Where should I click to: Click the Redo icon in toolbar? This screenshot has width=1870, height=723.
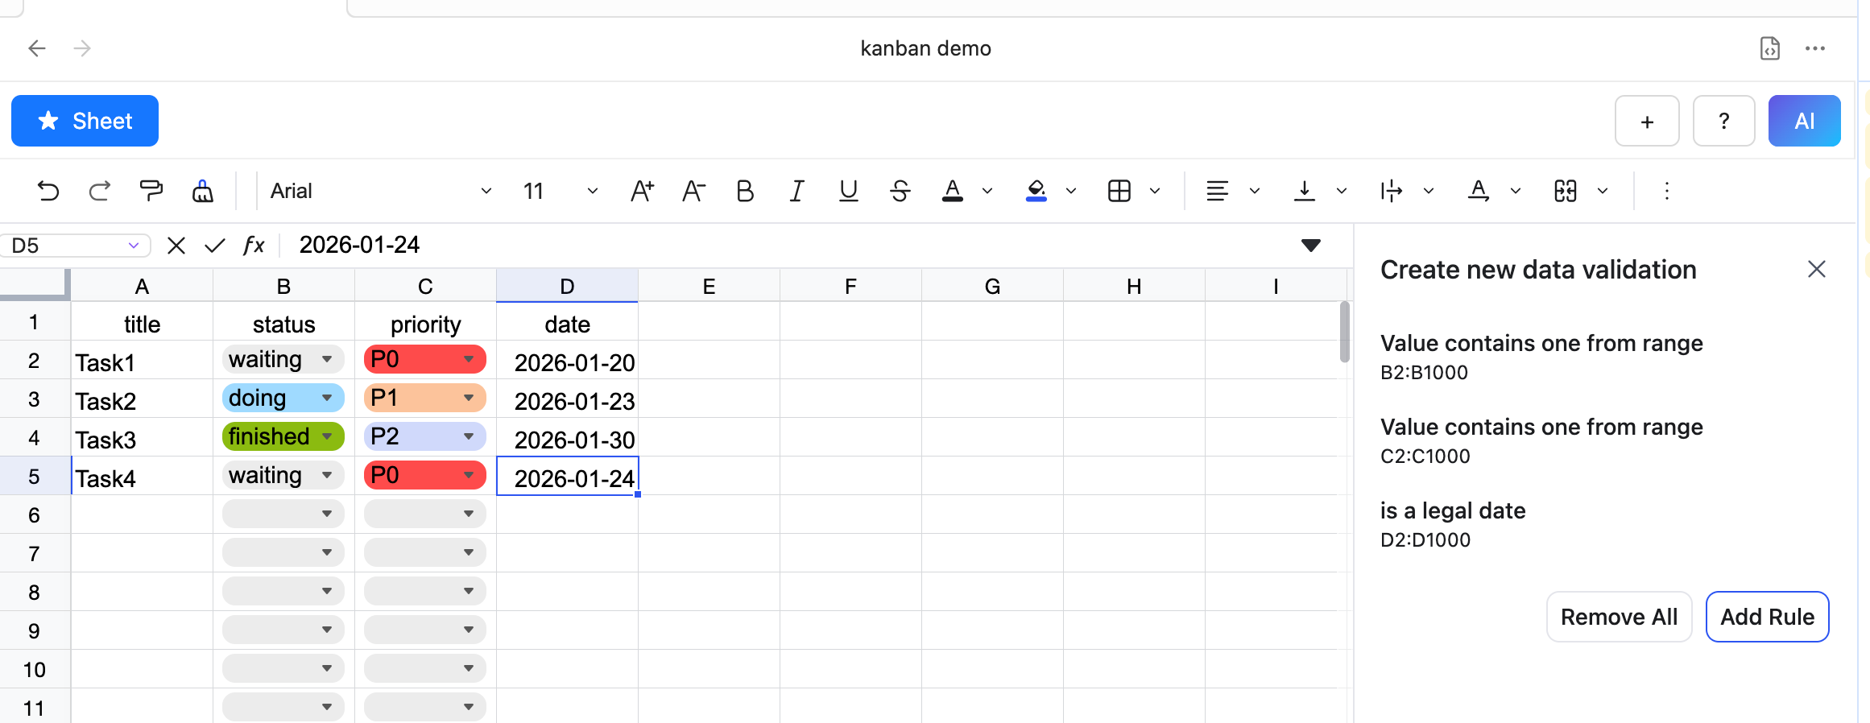[x=100, y=191]
